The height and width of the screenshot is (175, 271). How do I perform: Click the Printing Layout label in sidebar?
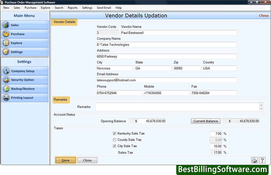pos(22,98)
